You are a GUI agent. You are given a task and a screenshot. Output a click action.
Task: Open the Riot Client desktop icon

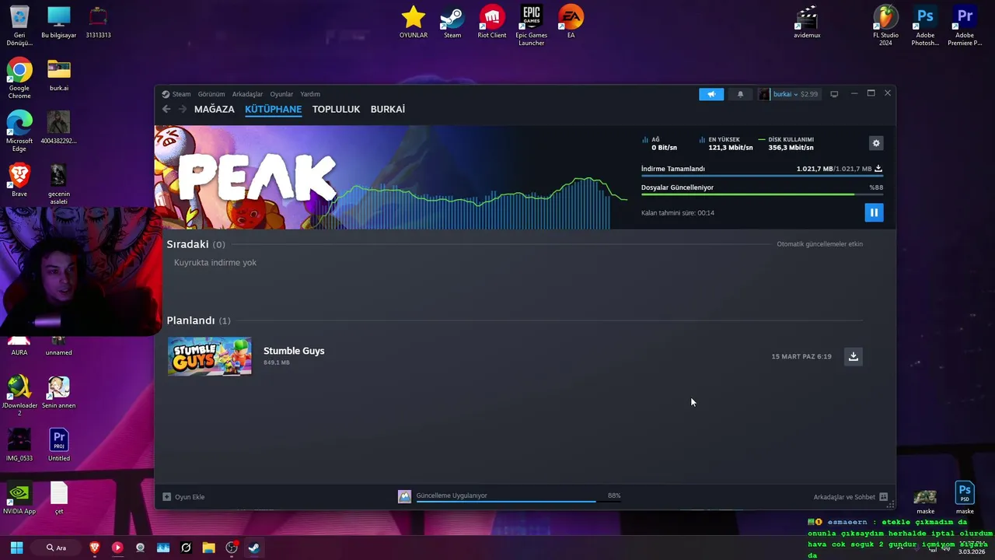pyautogui.click(x=491, y=22)
